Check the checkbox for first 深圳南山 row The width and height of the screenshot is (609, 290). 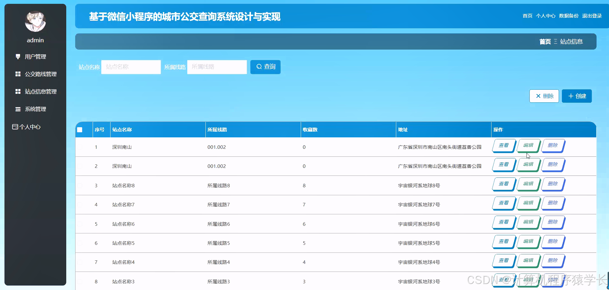point(80,147)
